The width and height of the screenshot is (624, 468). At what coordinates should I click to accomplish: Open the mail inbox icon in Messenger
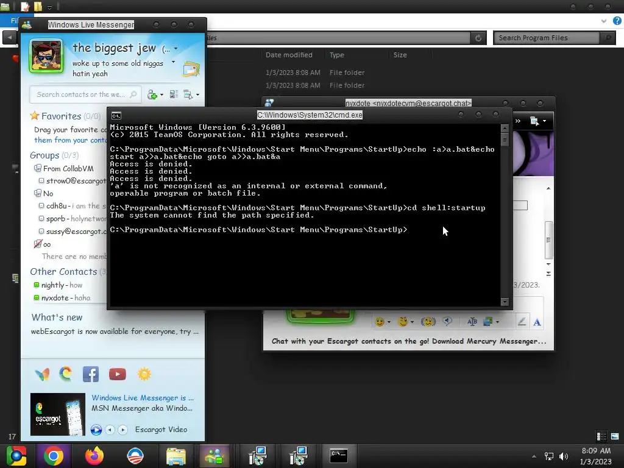pyautogui.click(x=191, y=69)
